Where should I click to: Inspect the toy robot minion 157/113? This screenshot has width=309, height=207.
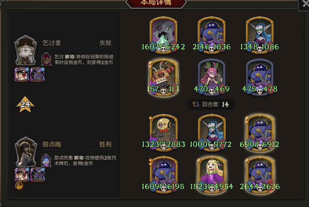(x=163, y=77)
